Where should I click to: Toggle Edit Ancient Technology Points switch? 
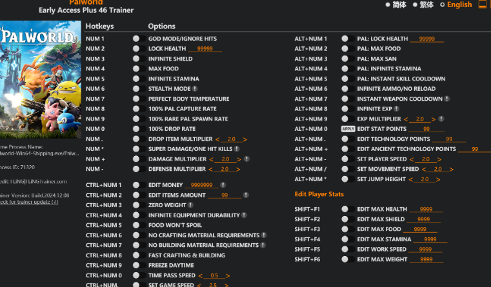tap(348, 149)
